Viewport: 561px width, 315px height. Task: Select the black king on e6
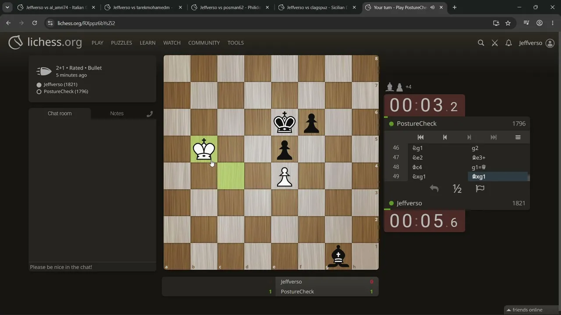(x=284, y=122)
